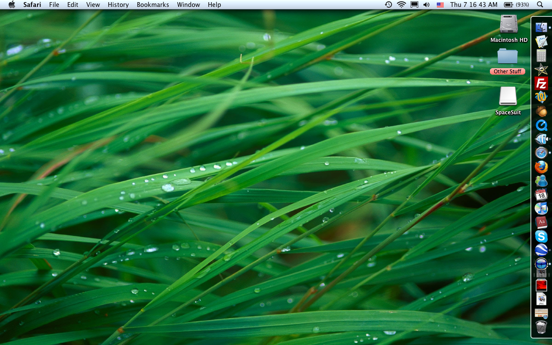552x345 pixels.
Task: Launch Calculator from the dock
Action: pyautogui.click(x=541, y=55)
